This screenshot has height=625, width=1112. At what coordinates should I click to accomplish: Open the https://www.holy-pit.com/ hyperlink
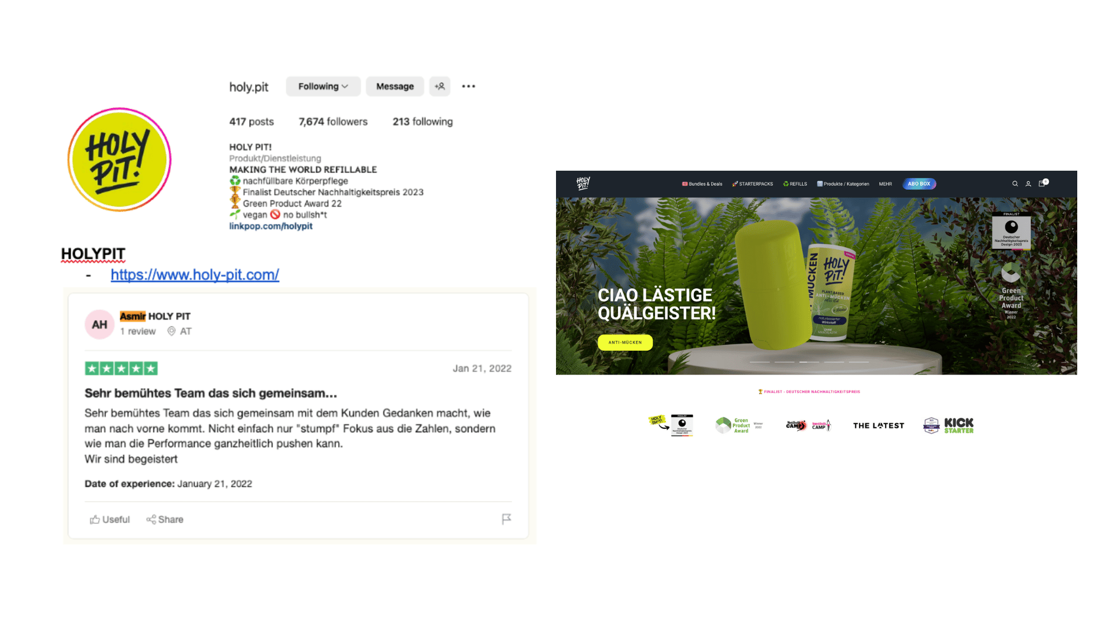195,274
